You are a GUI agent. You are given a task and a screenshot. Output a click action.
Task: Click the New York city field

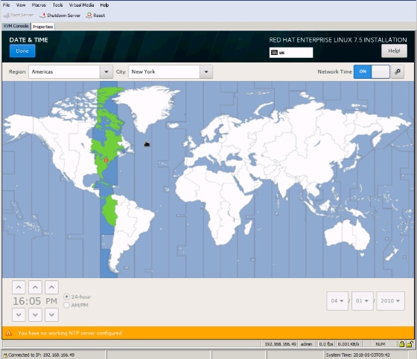pyautogui.click(x=164, y=71)
